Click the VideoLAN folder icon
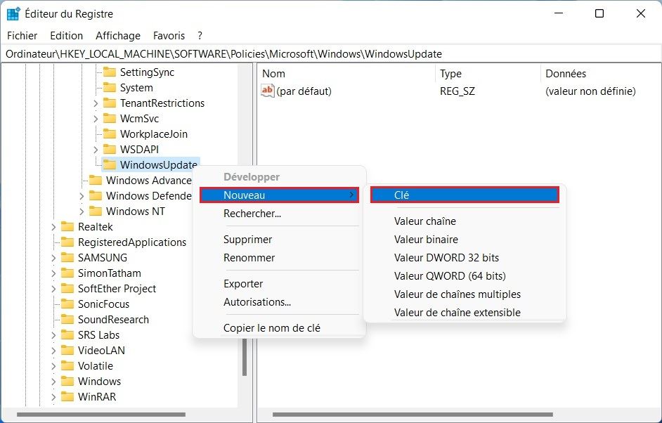Viewport: 662px width, 423px height. tap(67, 350)
